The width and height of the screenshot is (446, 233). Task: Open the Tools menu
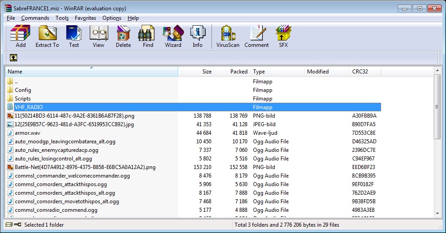pos(62,18)
